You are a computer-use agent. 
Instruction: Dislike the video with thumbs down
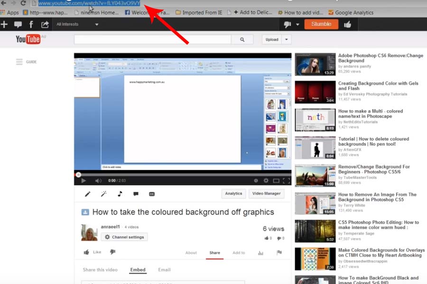click(x=113, y=252)
